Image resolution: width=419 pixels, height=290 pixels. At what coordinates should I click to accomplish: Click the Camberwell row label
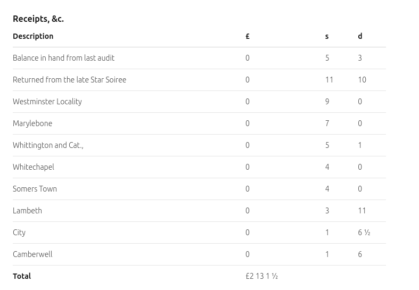coord(32,254)
